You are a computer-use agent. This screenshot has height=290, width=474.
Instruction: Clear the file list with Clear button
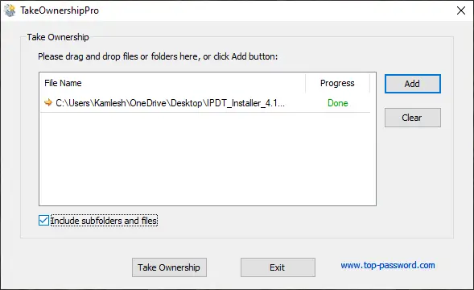413,118
